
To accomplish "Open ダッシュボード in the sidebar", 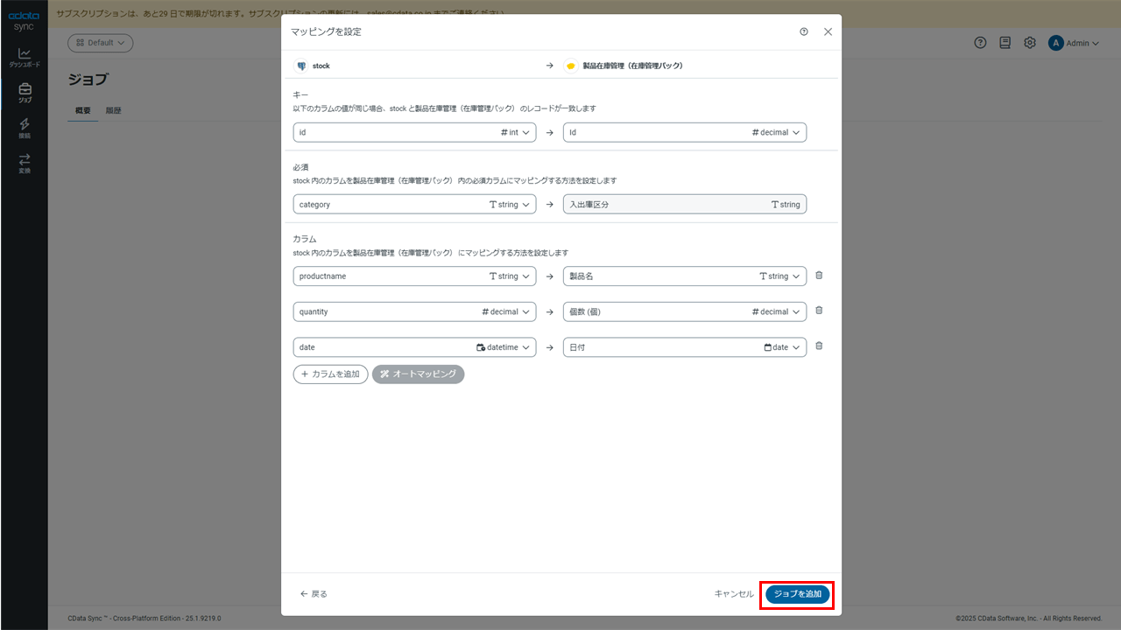I will [x=25, y=58].
